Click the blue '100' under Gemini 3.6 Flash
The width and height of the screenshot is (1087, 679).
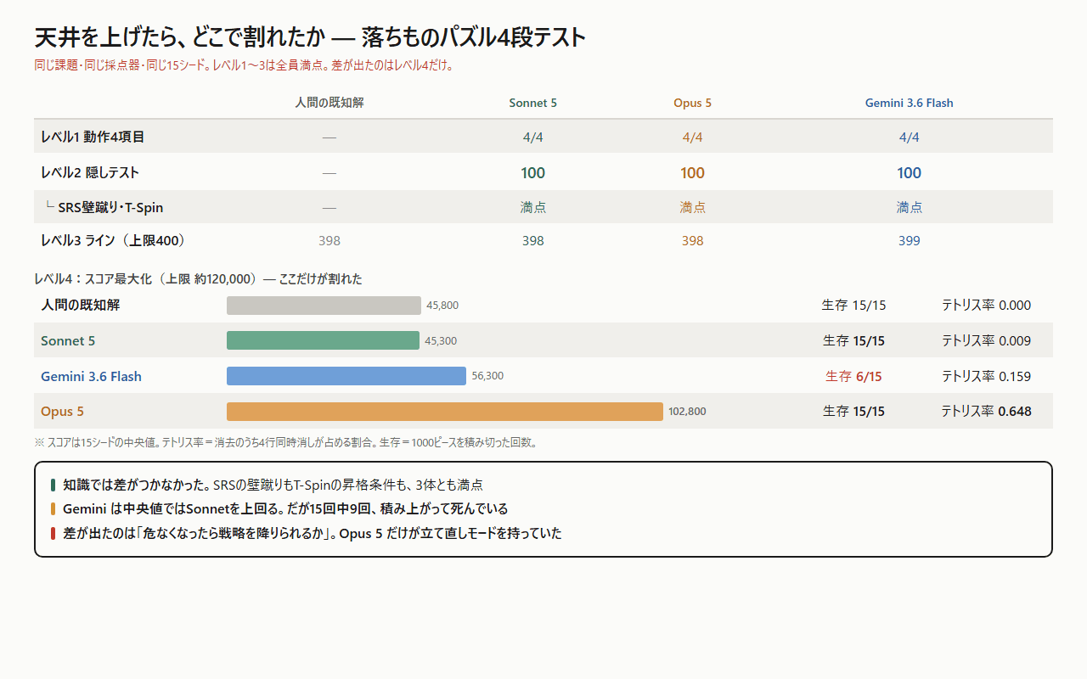910,173
